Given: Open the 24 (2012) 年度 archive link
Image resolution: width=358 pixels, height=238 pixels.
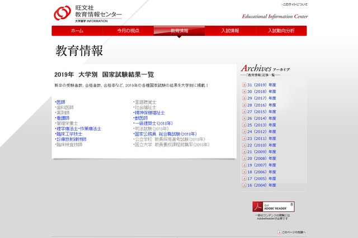Looking at the screenshot, I should tap(262, 131).
